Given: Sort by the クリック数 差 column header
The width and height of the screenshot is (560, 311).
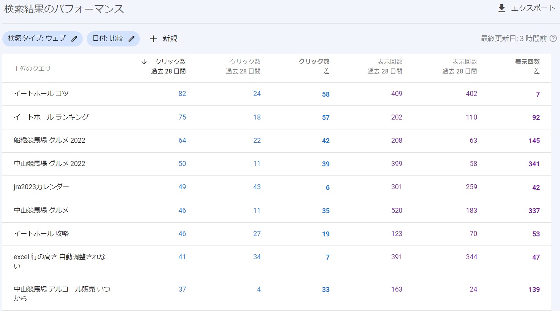Looking at the screenshot, I should coord(314,66).
